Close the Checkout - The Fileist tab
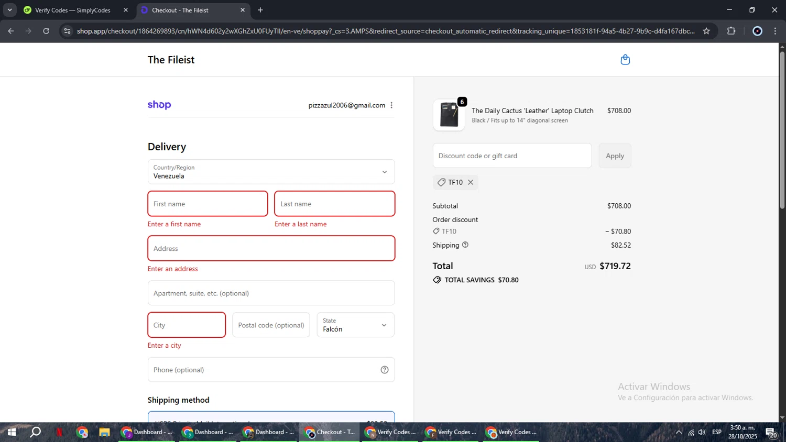Image resolution: width=786 pixels, height=442 pixels. coord(243,10)
